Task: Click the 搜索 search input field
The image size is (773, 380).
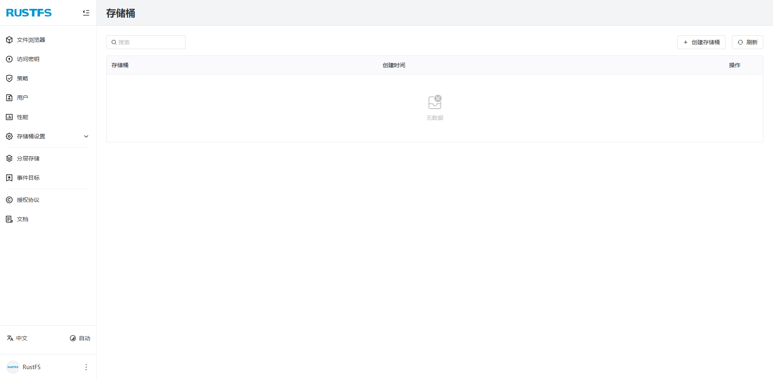Action: 149,42
